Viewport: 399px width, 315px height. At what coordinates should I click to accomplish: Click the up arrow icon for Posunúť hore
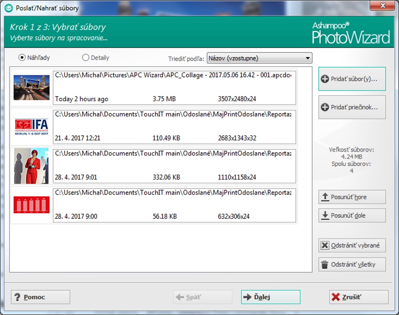tap(325, 197)
